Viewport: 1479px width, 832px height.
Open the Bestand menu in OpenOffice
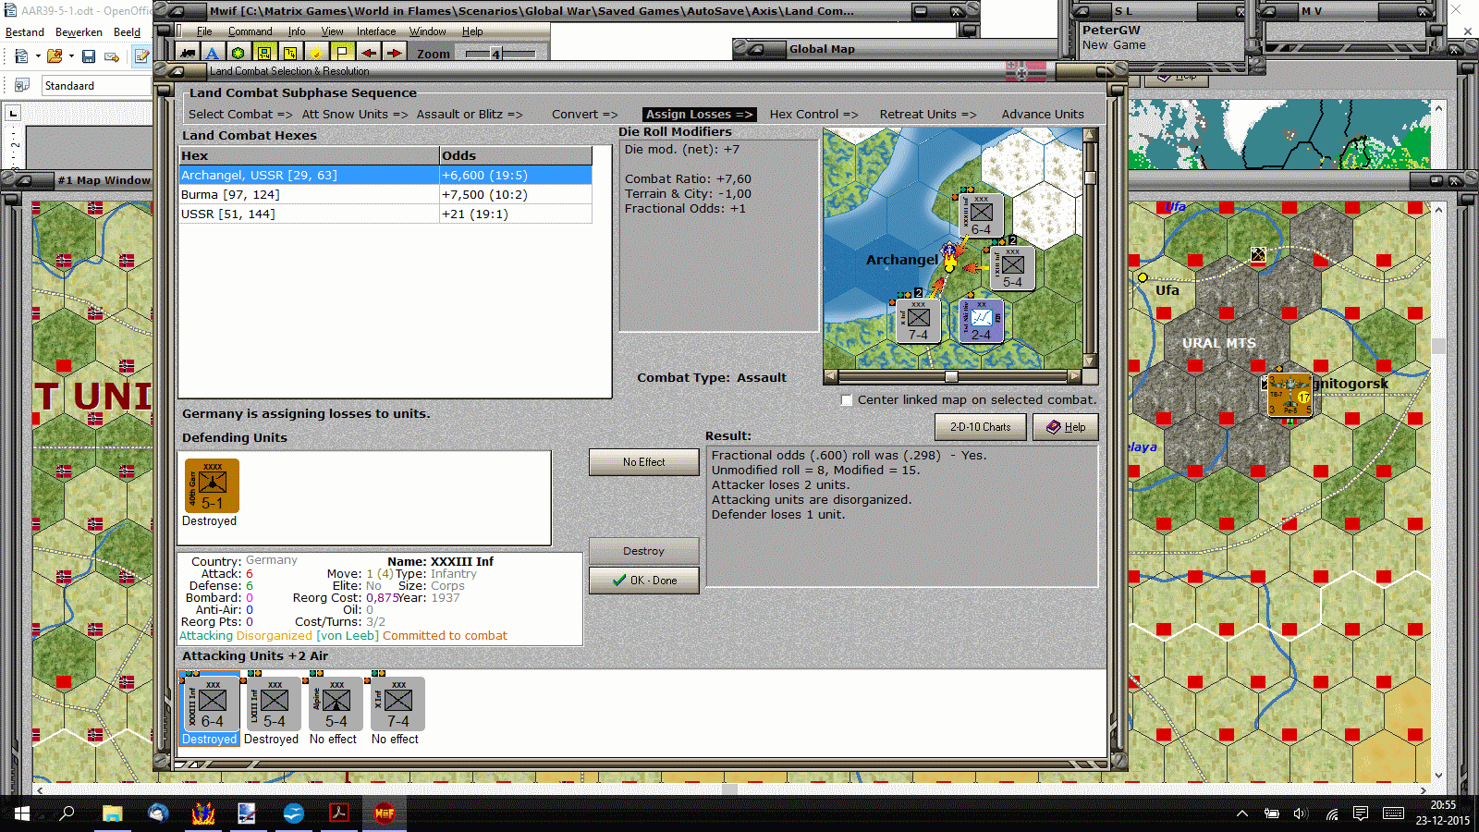pyautogui.click(x=25, y=31)
